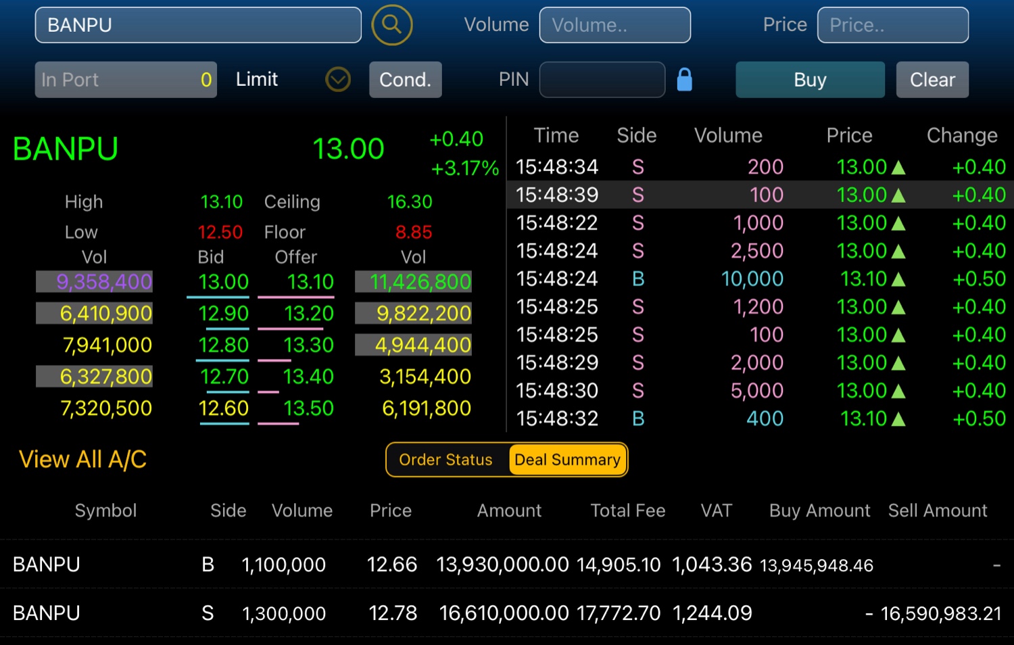Click offer volume 9,822,200
This screenshot has height=645, width=1014.
(424, 314)
